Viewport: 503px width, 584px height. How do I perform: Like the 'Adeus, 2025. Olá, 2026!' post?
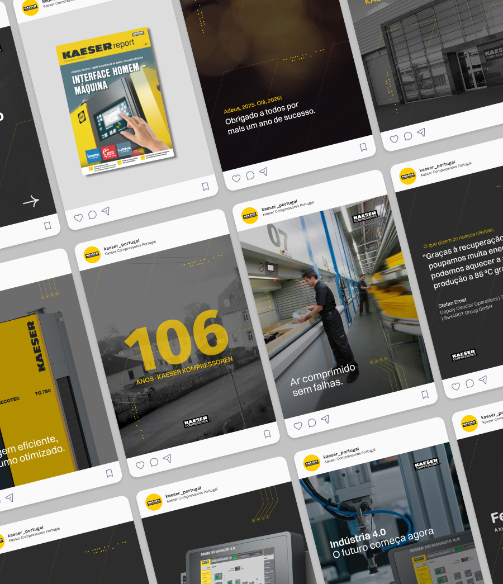tap(236, 178)
